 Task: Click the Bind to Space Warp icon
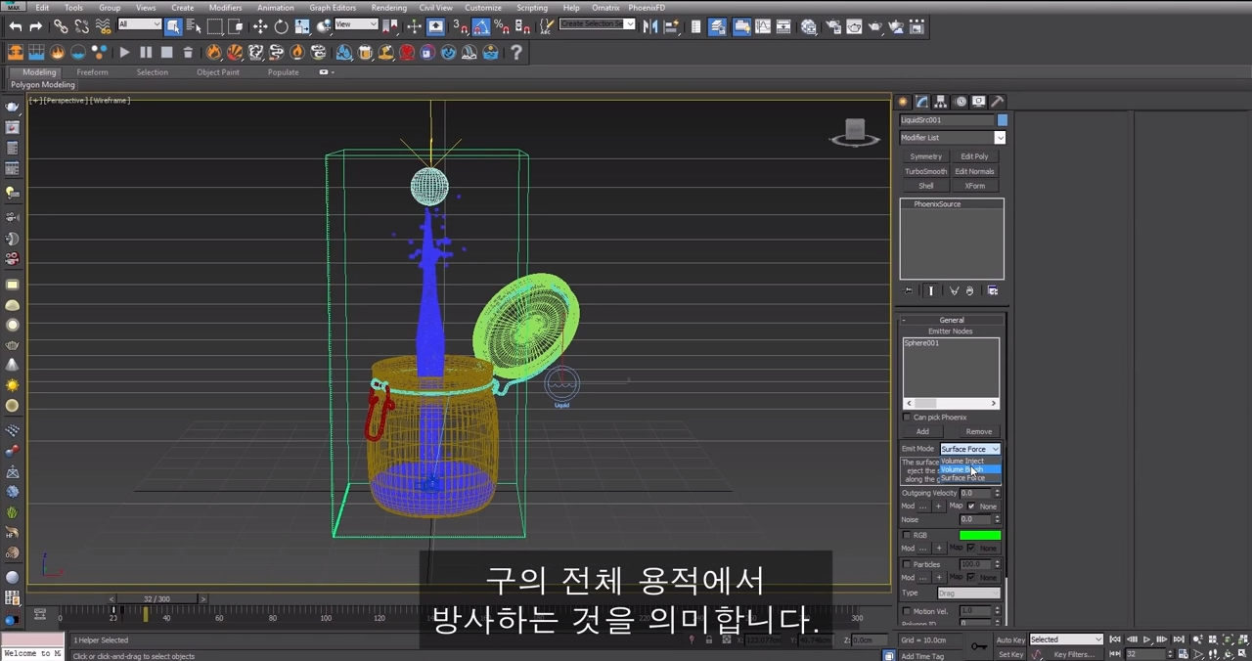coord(103,26)
